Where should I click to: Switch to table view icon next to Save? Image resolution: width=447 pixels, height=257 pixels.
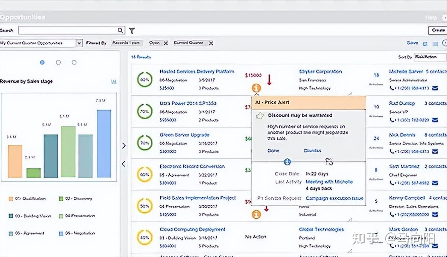pyautogui.click(x=435, y=44)
